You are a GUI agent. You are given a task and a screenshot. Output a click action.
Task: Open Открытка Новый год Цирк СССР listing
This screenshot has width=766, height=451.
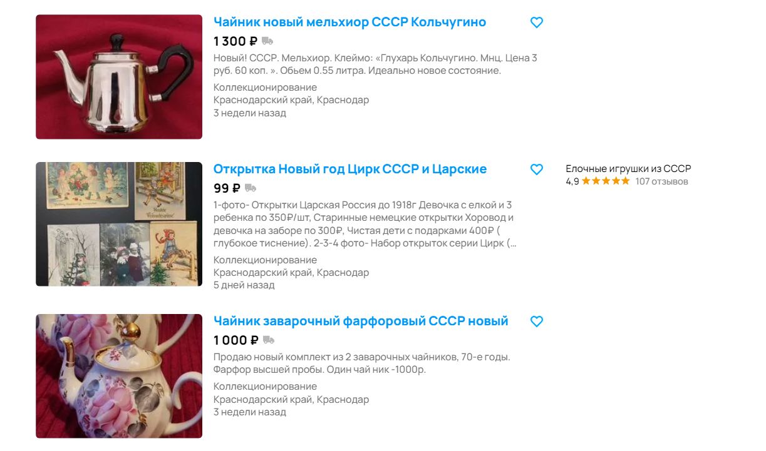350,169
